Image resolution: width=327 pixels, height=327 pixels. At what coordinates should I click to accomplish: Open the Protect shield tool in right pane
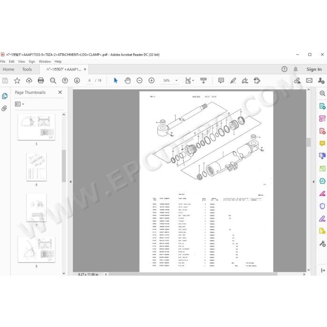point(322,206)
